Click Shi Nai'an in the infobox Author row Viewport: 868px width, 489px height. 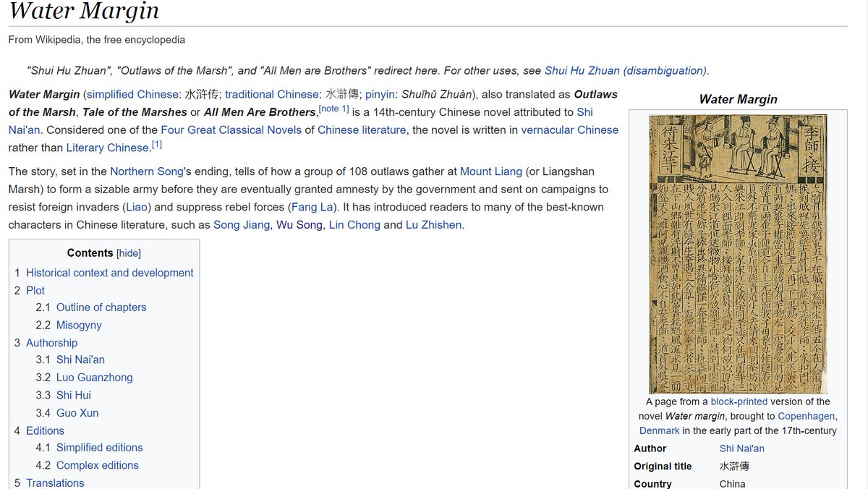click(742, 448)
